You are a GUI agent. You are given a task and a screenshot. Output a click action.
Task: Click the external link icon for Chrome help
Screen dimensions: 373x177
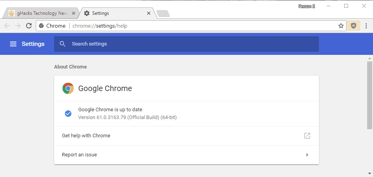point(307,136)
